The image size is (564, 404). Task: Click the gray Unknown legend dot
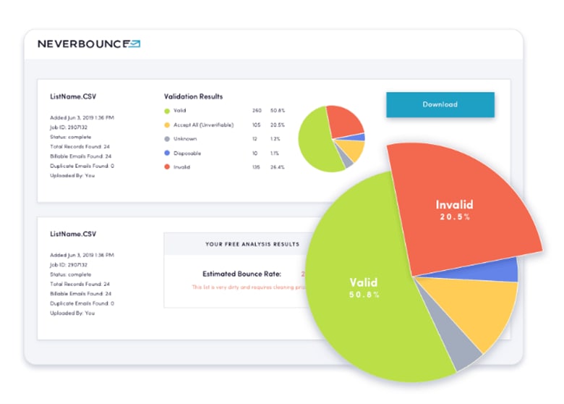(x=167, y=139)
